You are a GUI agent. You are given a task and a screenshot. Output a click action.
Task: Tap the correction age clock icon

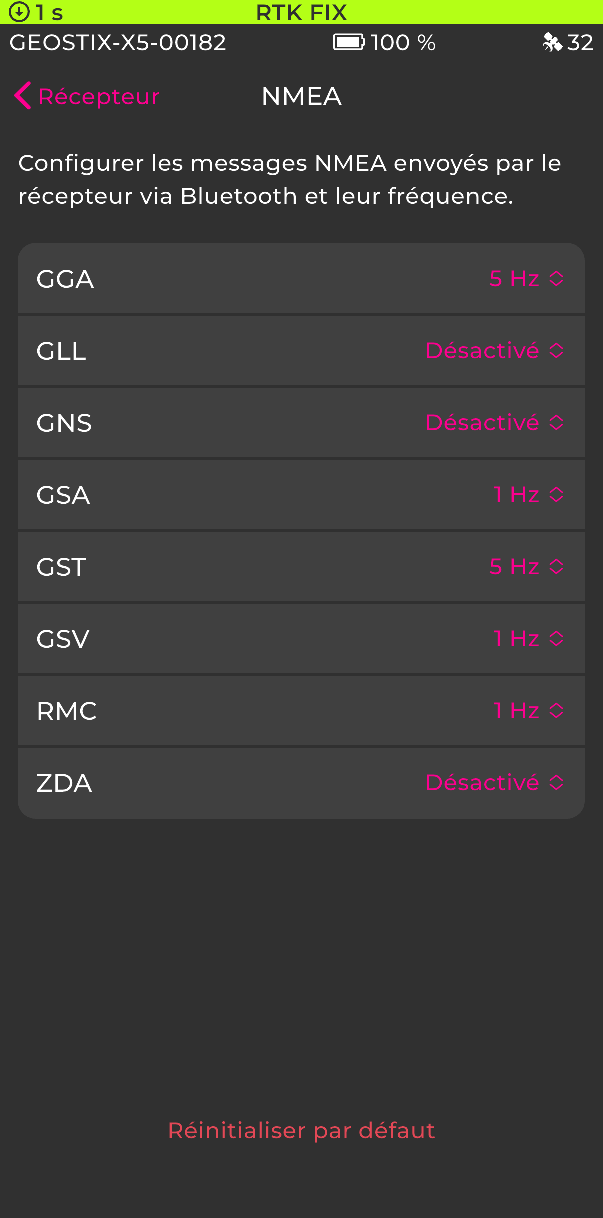[19, 12]
